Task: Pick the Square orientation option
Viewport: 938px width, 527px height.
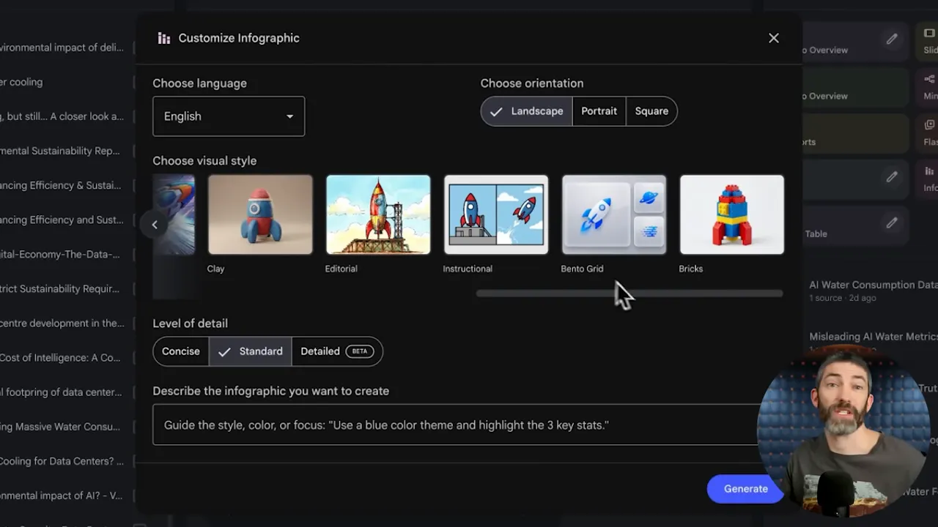Action: coord(651,111)
